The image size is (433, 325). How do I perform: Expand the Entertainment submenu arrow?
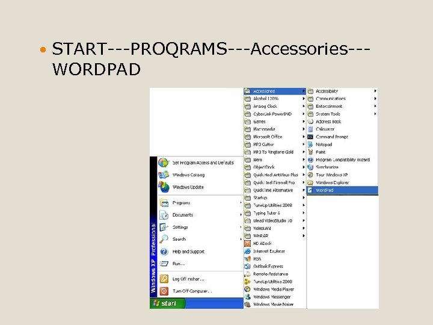pyautogui.click(x=375, y=106)
